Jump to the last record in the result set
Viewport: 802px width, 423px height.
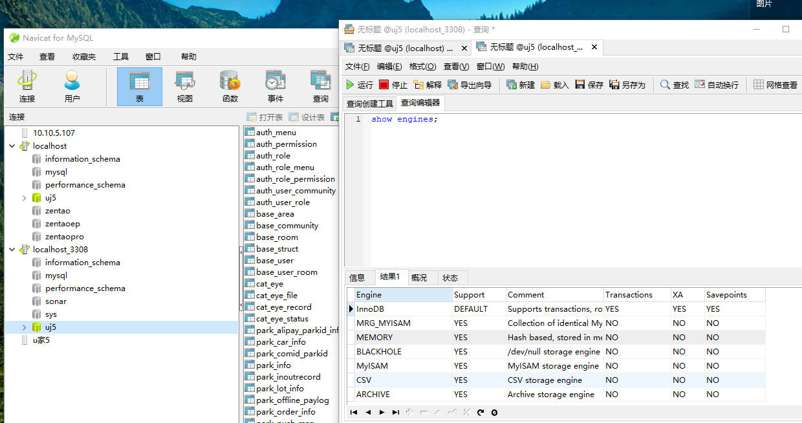pos(396,411)
